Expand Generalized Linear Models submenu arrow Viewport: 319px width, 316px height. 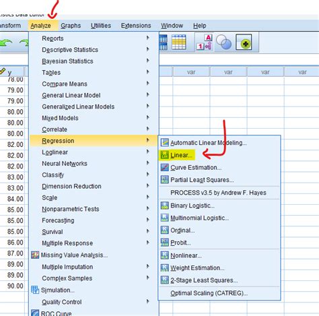(x=147, y=106)
